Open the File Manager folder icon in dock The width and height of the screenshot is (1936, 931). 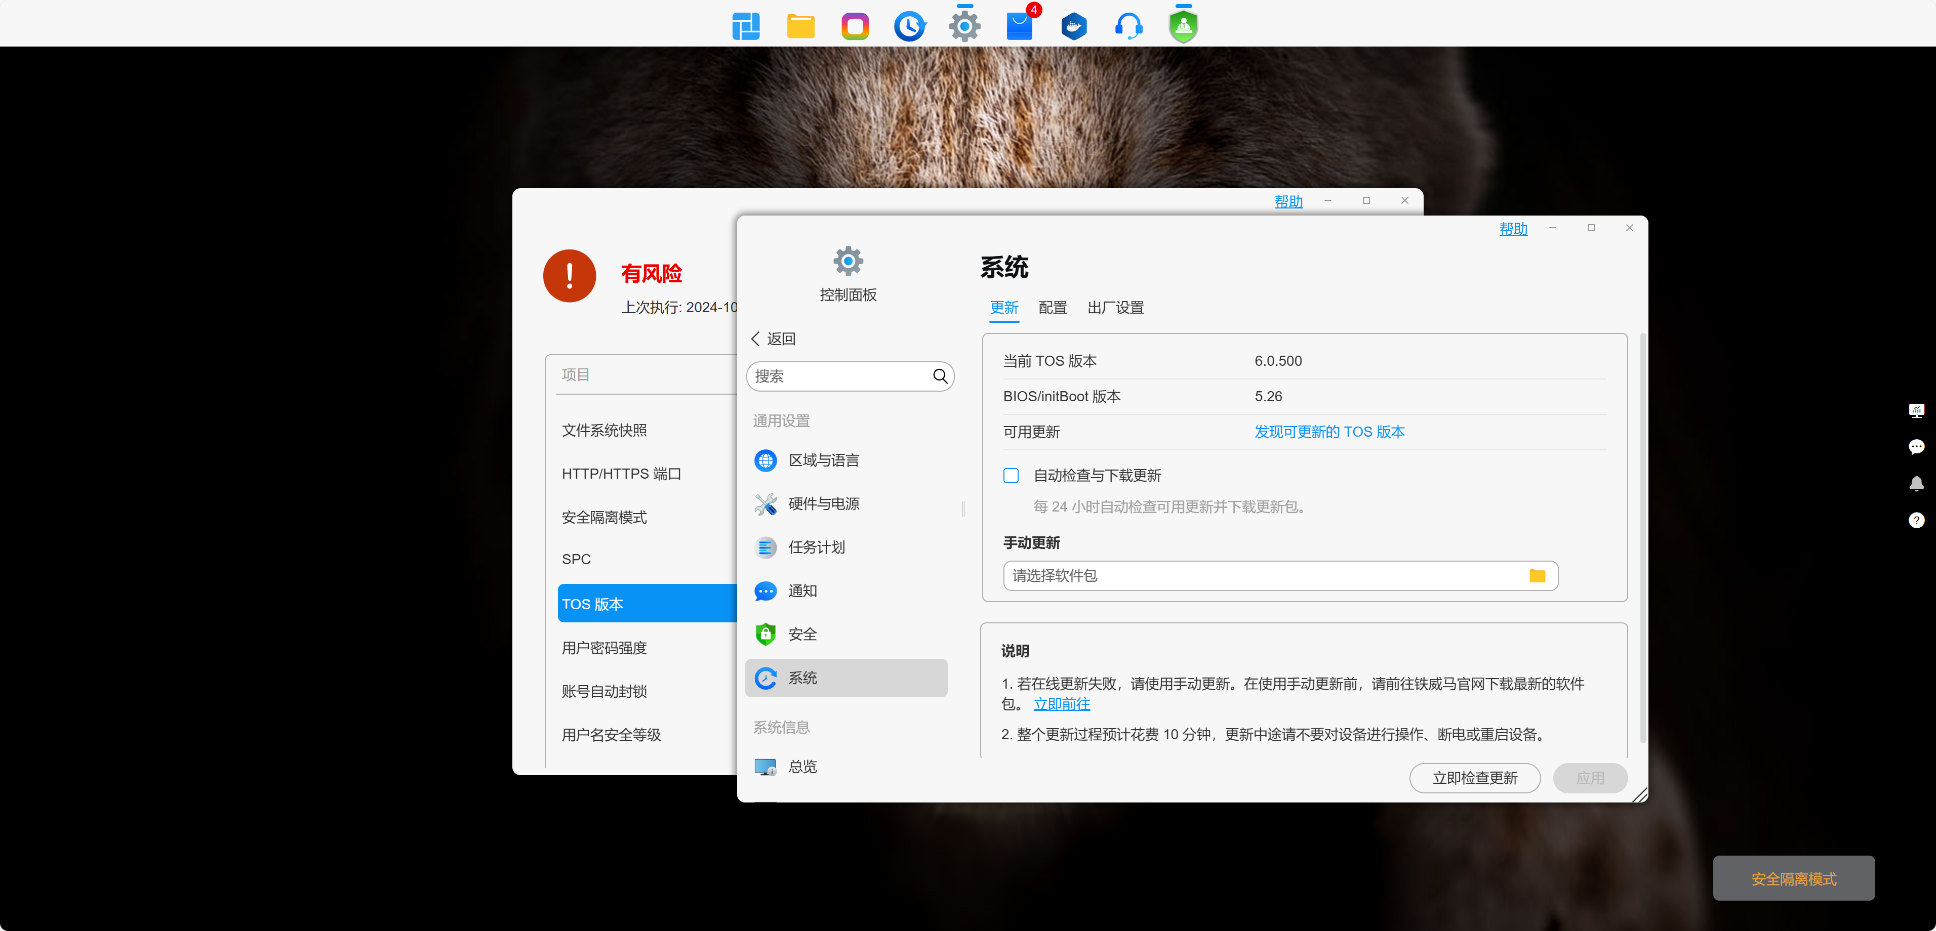click(x=800, y=26)
